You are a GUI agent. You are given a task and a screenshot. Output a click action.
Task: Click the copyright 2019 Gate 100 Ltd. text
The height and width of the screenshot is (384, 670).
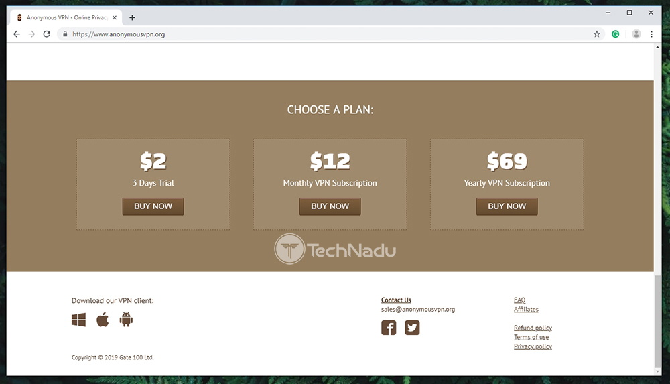tap(113, 357)
